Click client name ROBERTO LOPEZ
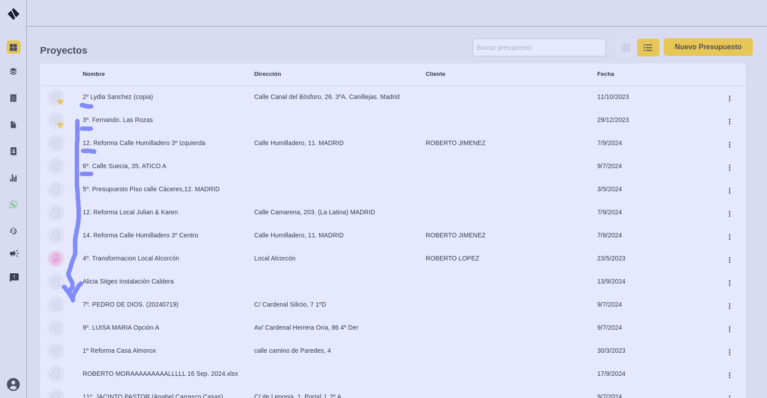The image size is (767, 398). pos(452,258)
